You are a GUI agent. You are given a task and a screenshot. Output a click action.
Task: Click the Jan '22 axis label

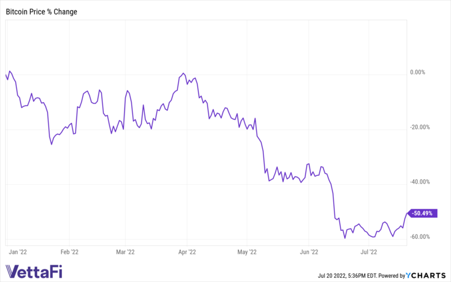point(16,253)
